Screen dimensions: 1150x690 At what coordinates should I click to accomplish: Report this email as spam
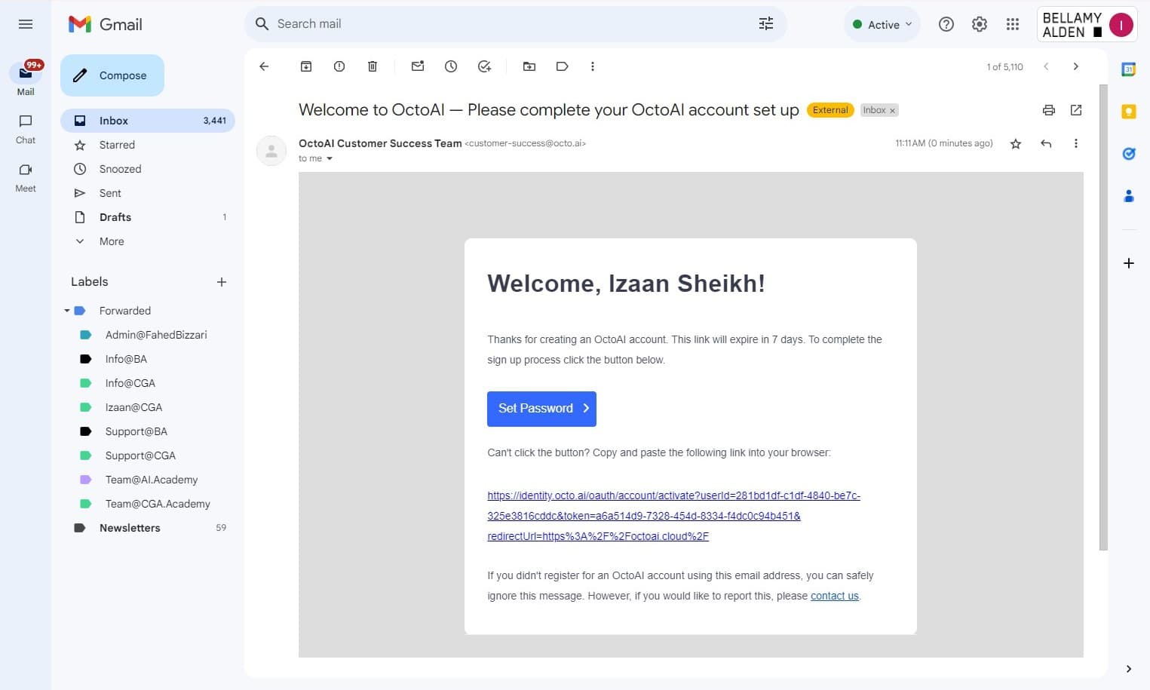[339, 66]
